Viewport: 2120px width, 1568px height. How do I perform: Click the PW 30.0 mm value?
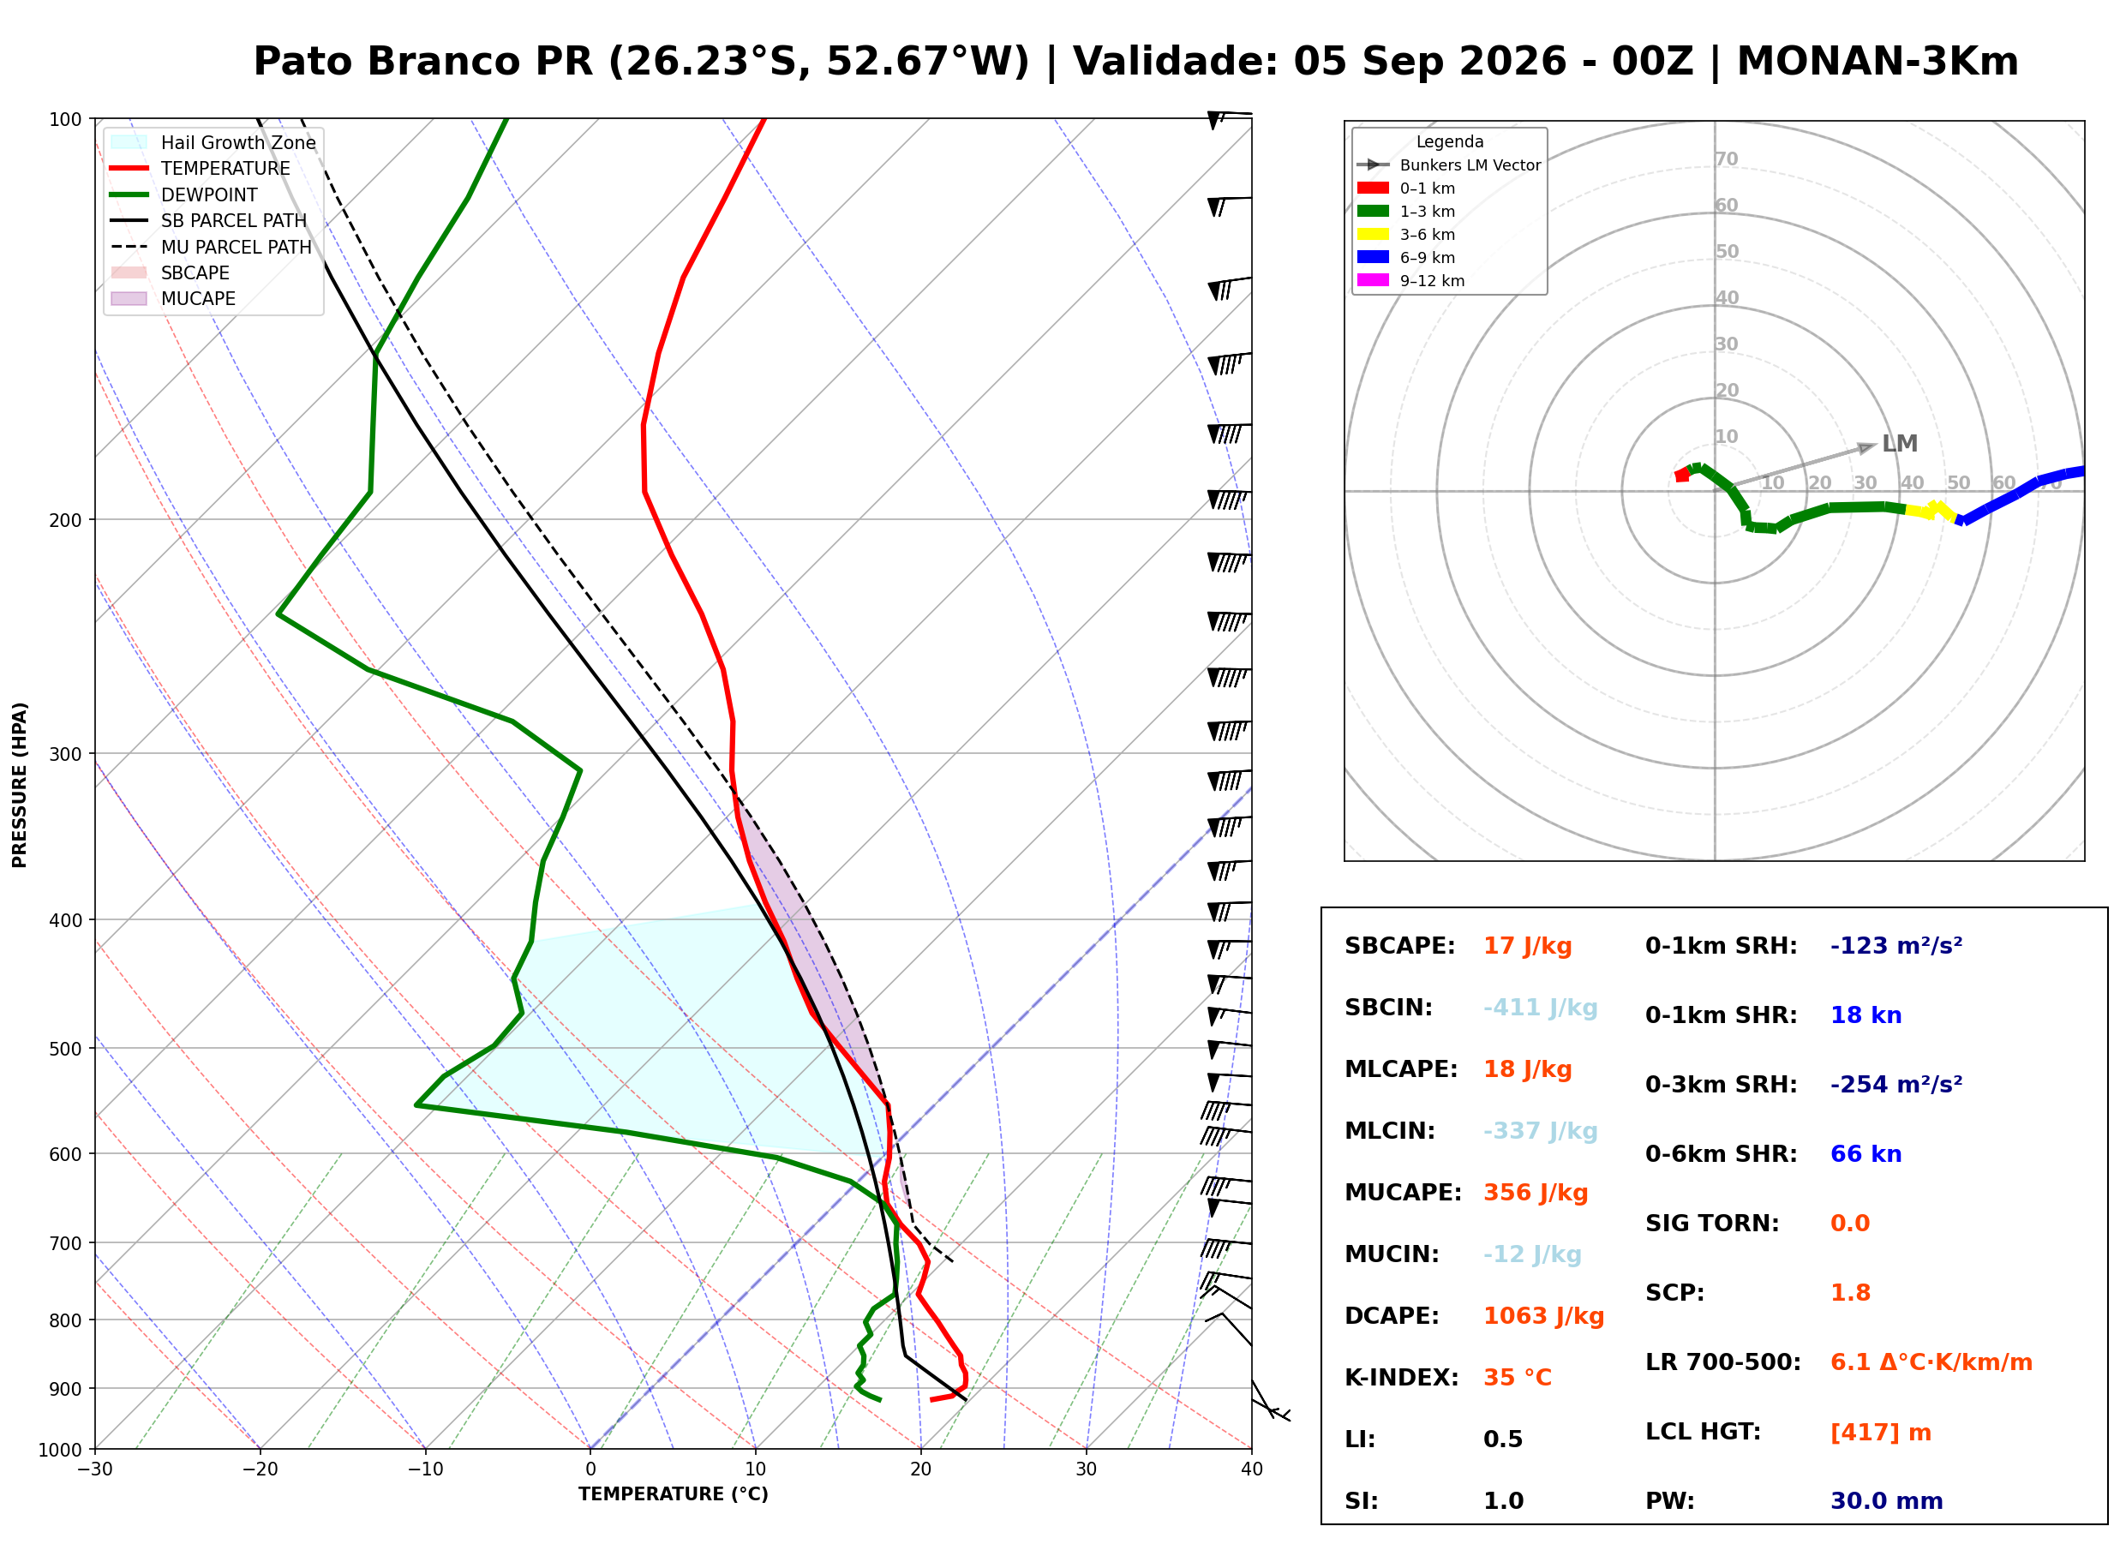[1888, 1501]
